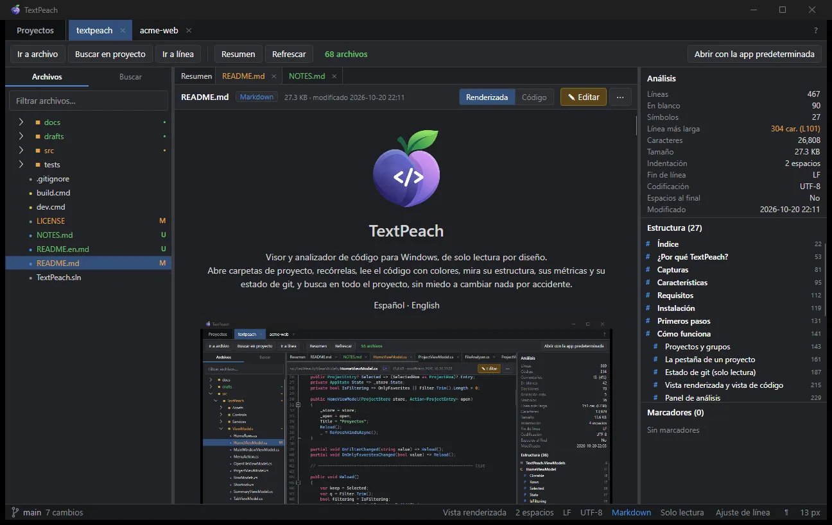Close the README.md file tab

click(x=274, y=76)
